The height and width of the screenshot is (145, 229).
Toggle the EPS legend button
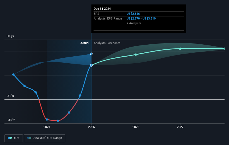coord(14,138)
